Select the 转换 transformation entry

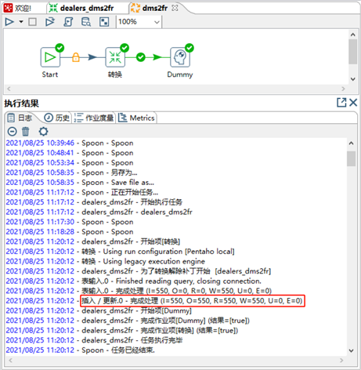click(x=115, y=57)
